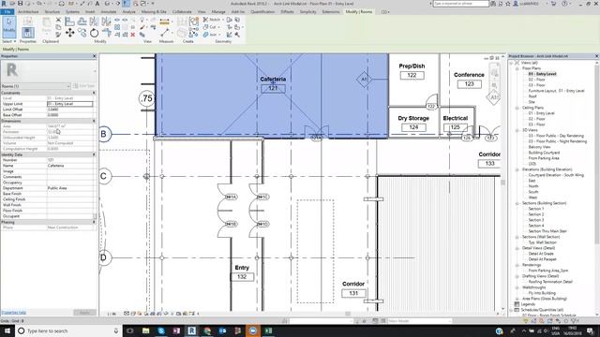Click the Switch Windows quick access icon
Screen dimensions: 600x337
pyautogui.click(x=143, y=4)
